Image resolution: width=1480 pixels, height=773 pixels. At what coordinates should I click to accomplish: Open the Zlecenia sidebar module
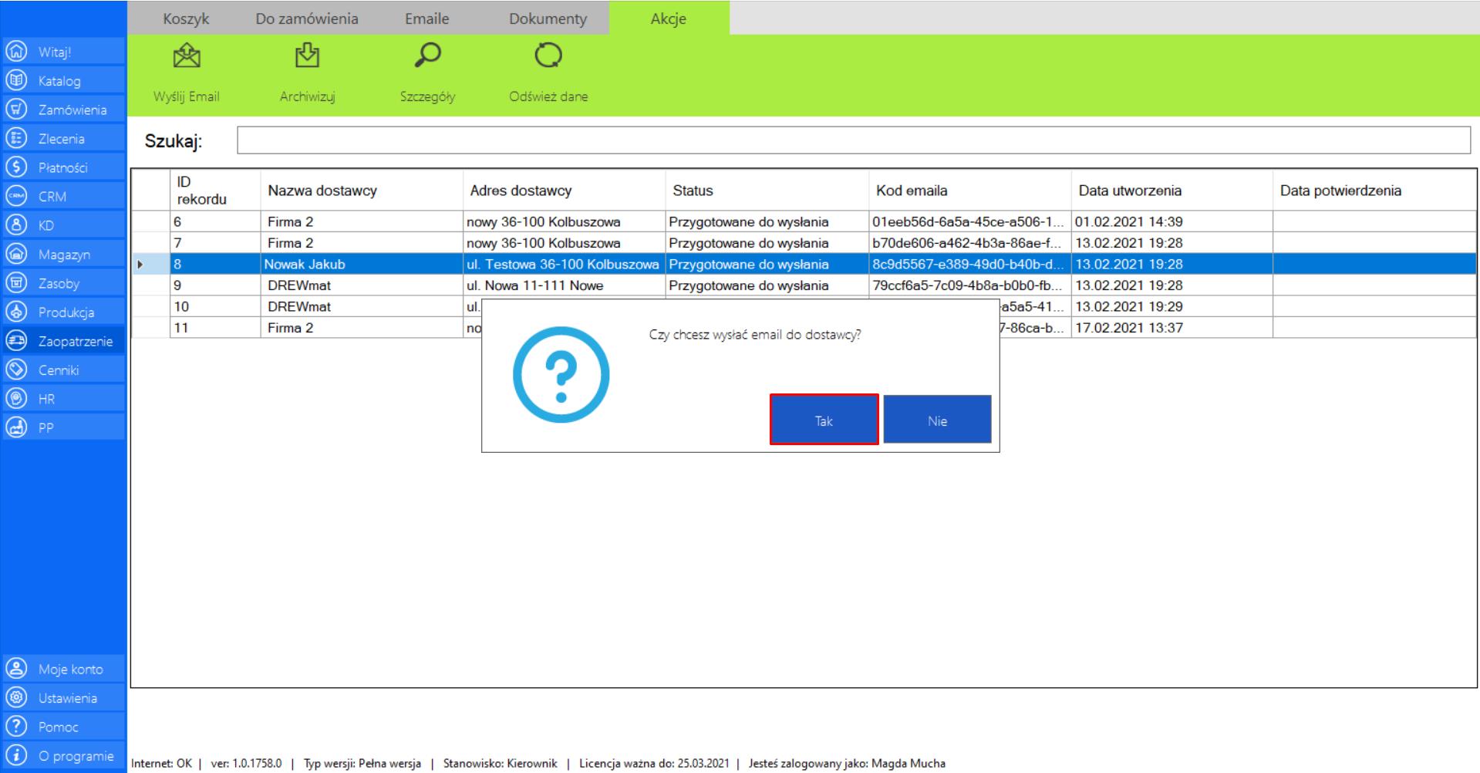pos(62,139)
